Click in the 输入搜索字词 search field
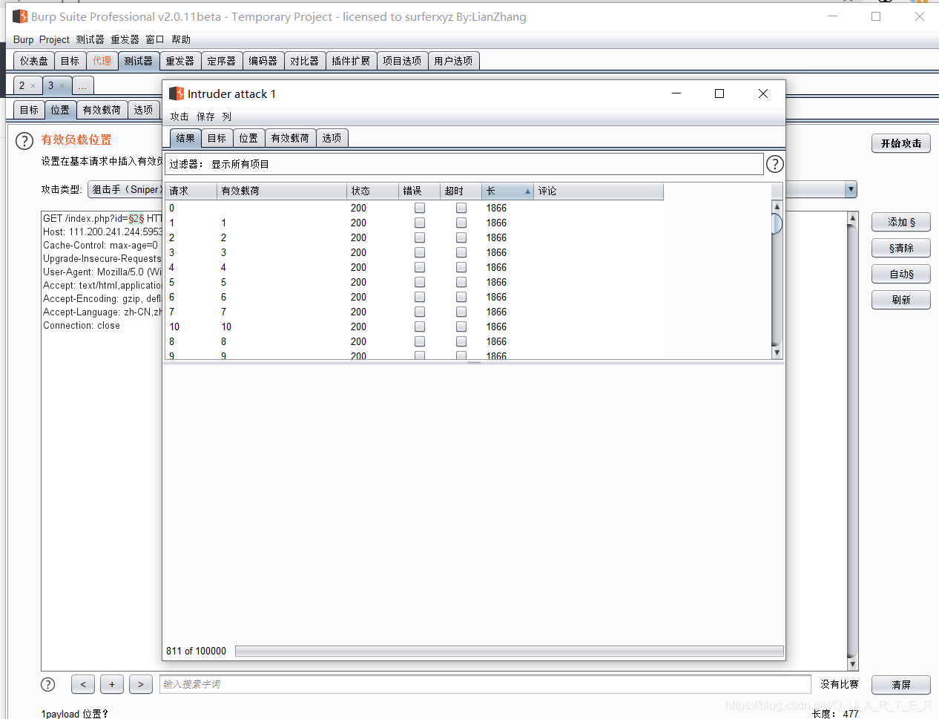The width and height of the screenshot is (939, 719). click(485, 684)
